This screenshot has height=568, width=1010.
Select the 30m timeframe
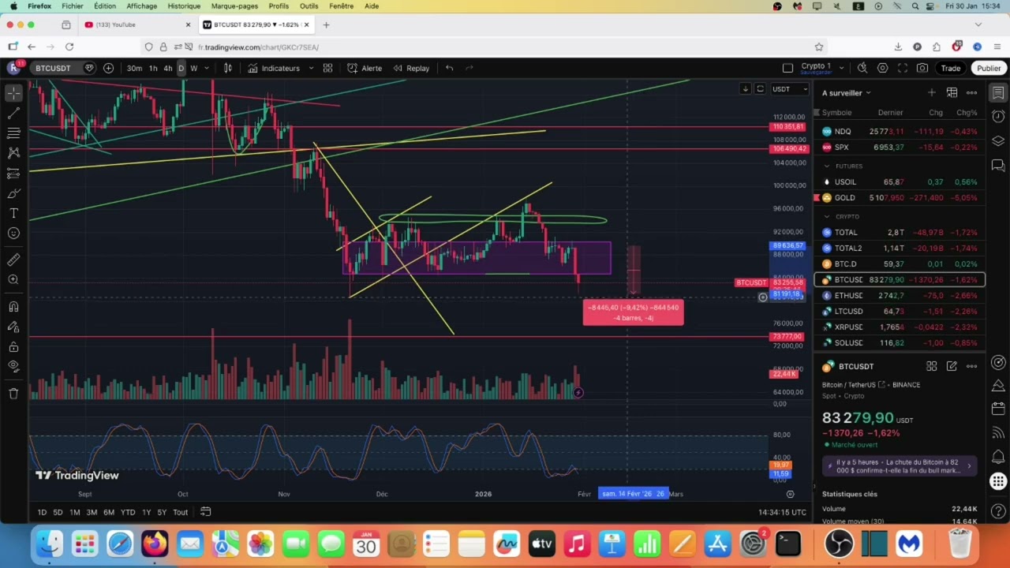click(134, 68)
